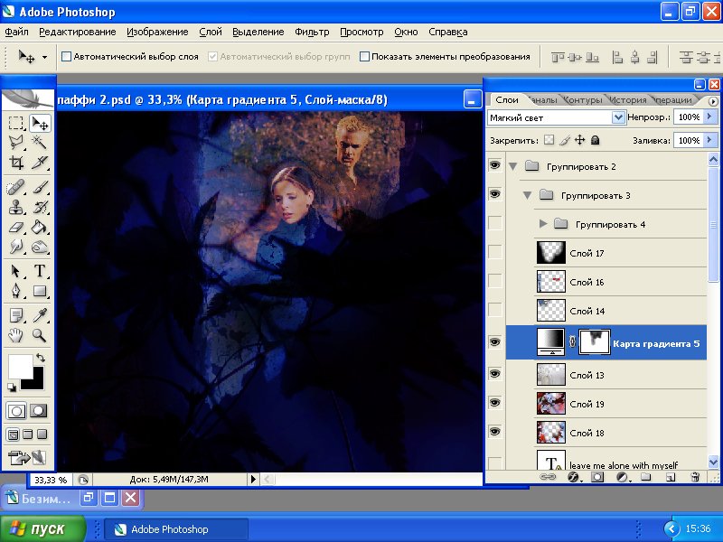Enable 'Автоматический выбор слоя' checkbox
723x542 pixels.
click(x=66, y=56)
